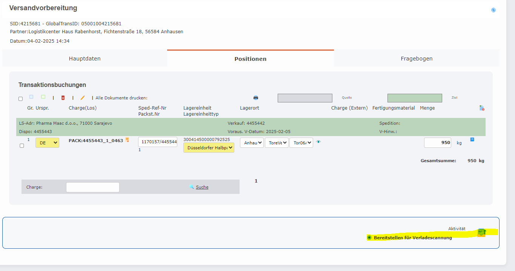Open the Fragebogen tab
The width and height of the screenshot is (515, 271).
[417, 59]
